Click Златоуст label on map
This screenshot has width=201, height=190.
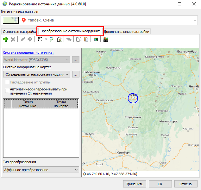pos(177,86)
